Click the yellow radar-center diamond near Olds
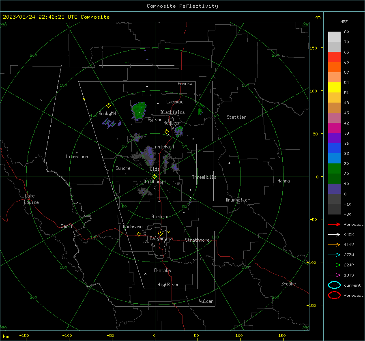365x341 pixels. (155, 177)
